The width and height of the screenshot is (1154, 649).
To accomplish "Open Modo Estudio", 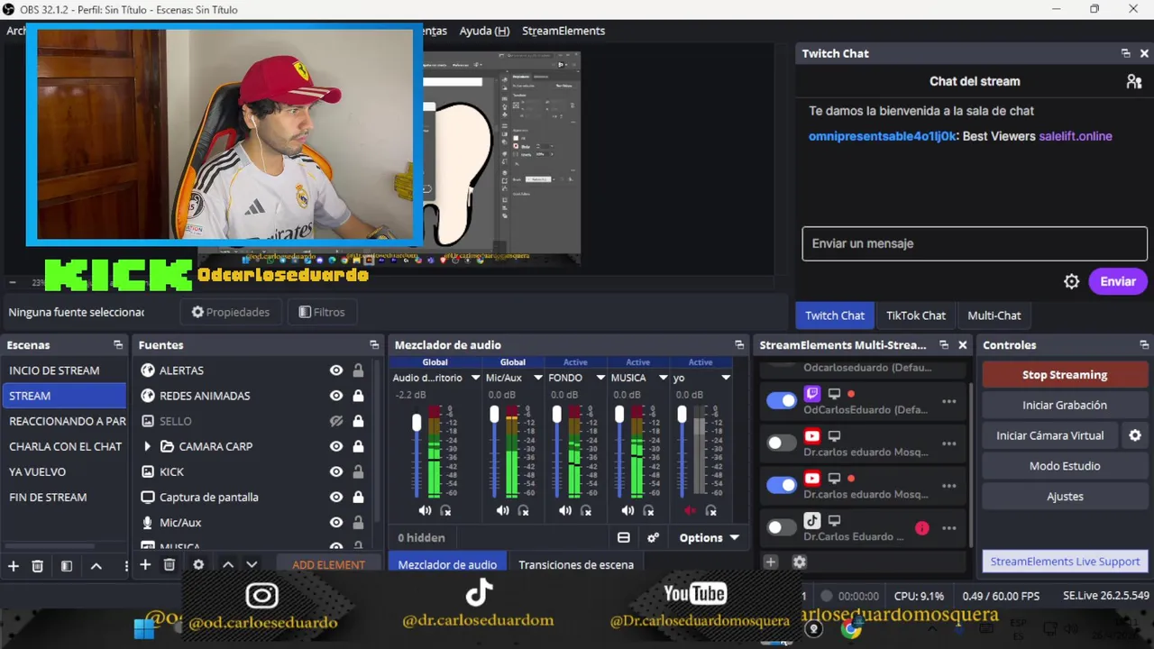I will pos(1065,466).
